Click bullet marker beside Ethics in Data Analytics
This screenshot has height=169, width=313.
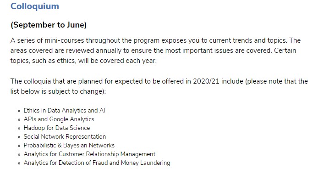(19, 111)
